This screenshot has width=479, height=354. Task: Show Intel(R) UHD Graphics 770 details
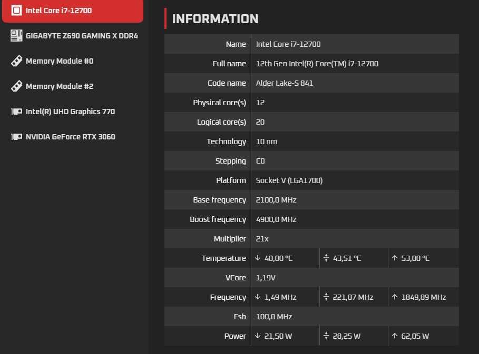click(70, 112)
